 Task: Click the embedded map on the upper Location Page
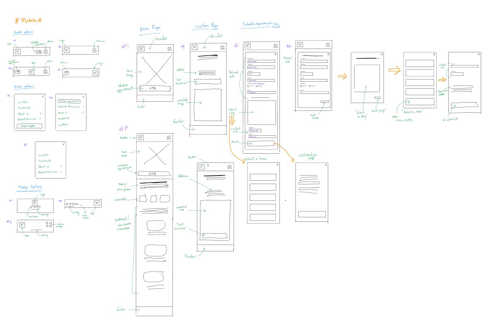coord(208,105)
